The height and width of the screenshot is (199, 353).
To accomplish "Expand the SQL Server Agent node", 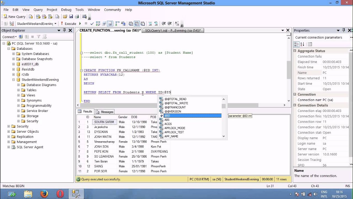I will [x=9, y=147].
